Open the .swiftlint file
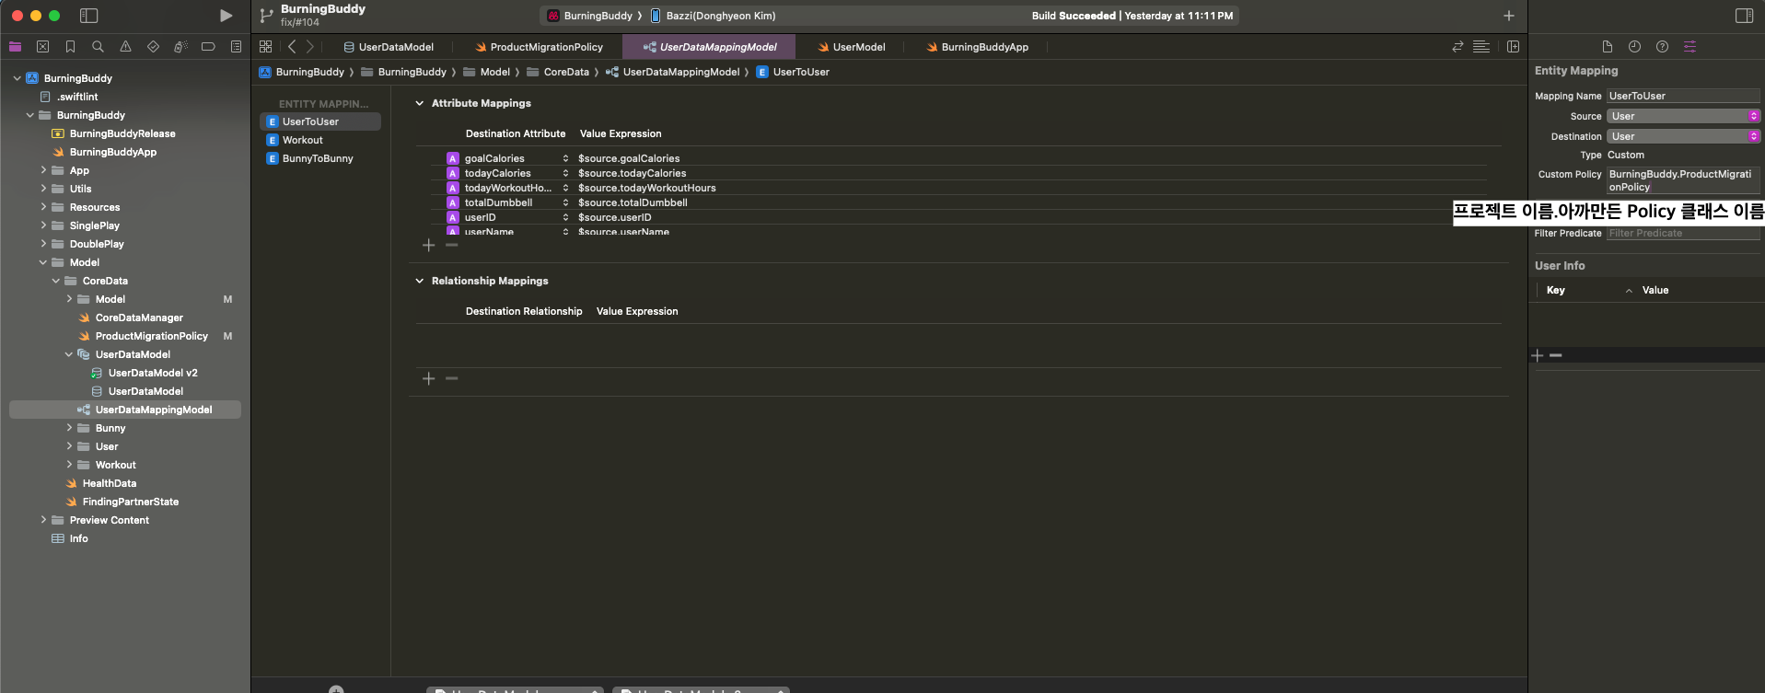The image size is (1765, 693). tap(77, 97)
